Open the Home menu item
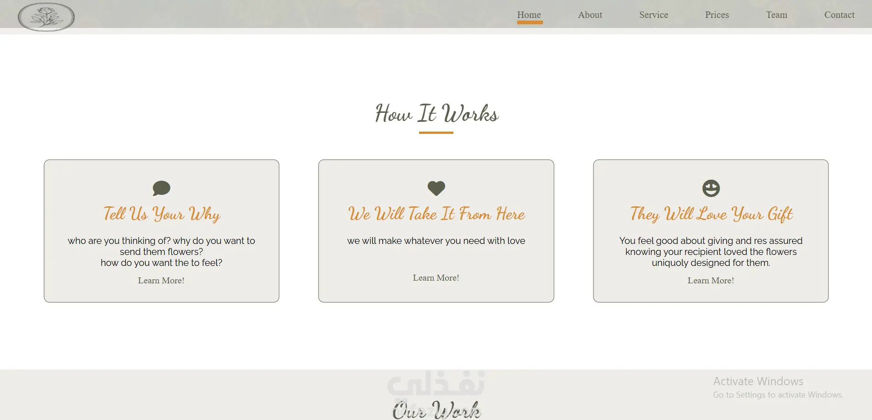 (529, 15)
